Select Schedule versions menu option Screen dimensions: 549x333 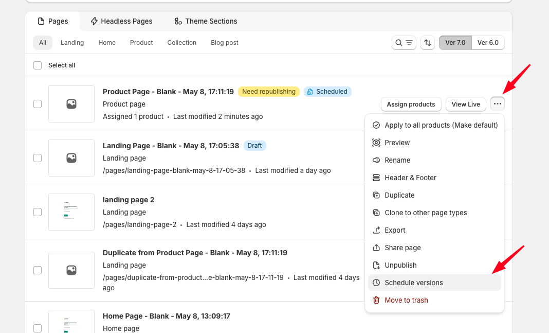point(434,283)
